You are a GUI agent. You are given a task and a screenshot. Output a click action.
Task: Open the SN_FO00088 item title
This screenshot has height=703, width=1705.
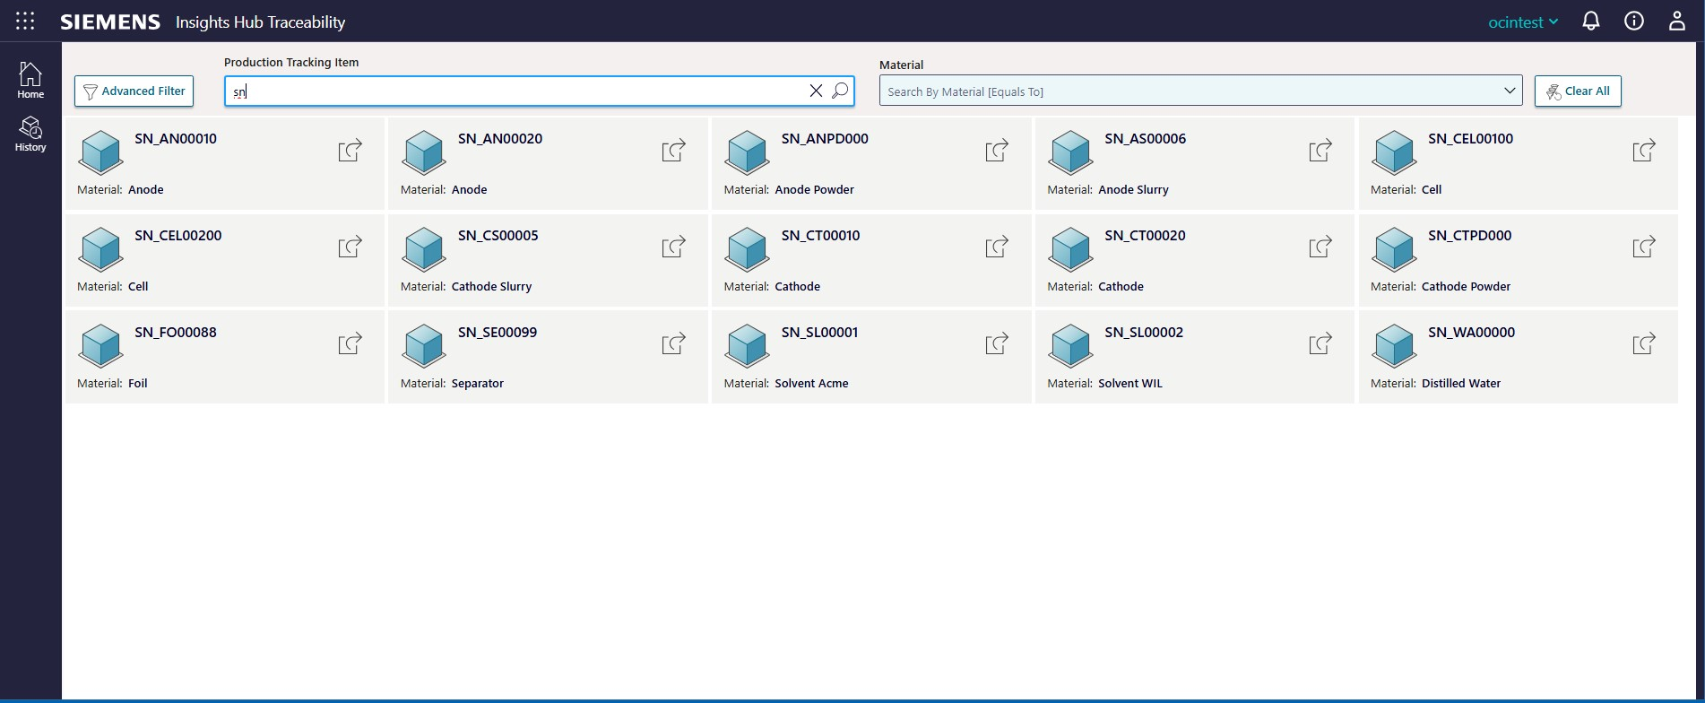coord(176,333)
